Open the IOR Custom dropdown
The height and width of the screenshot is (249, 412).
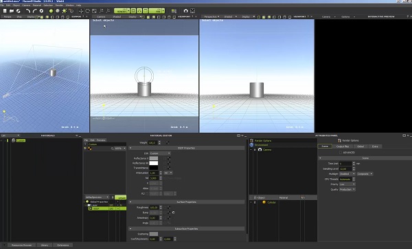click(x=160, y=153)
